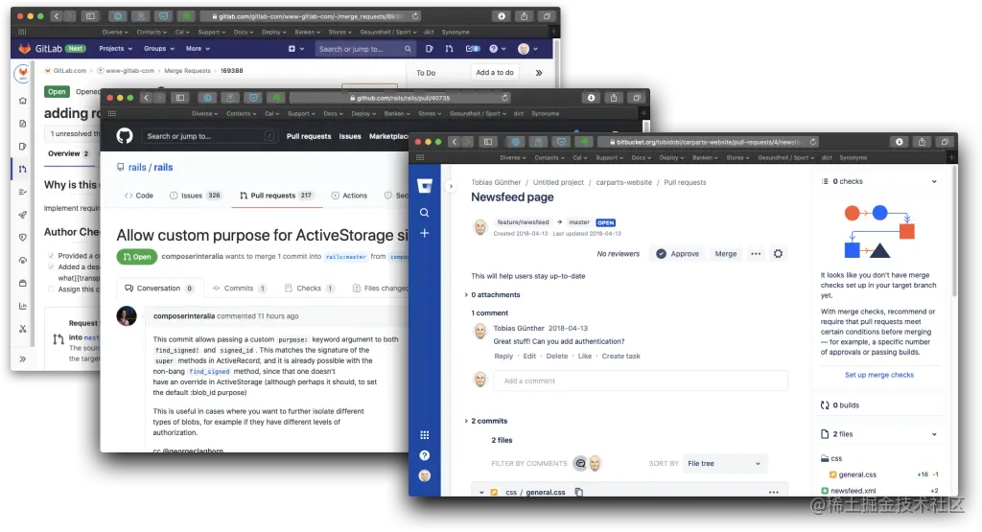The image size is (982, 532).
Task: Click Reply link under Bitbucket comment
Action: [x=503, y=357]
